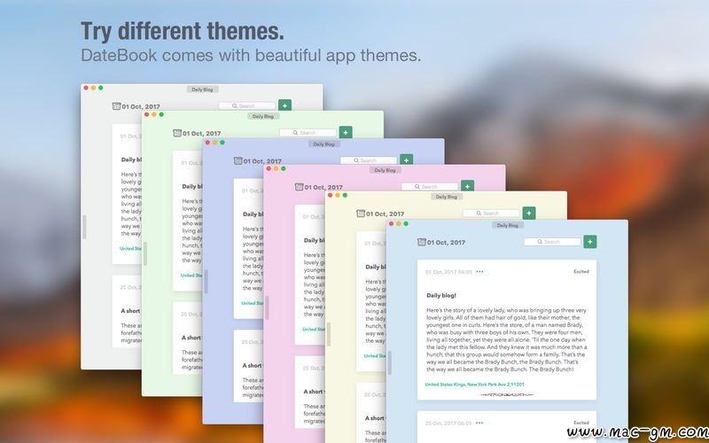
Task: Click the "01 Oct, 2017" date in cream window
Action: tap(386, 214)
